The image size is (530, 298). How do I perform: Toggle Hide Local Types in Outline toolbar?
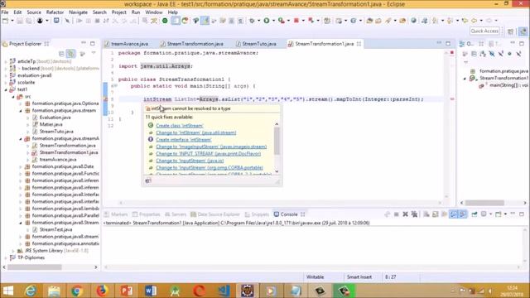pyautogui.click(x=518, y=54)
